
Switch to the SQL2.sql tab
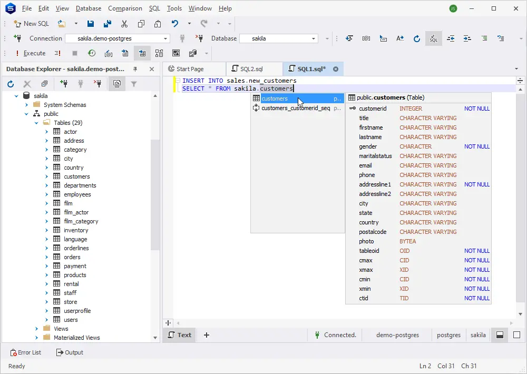click(x=251, y=69)
